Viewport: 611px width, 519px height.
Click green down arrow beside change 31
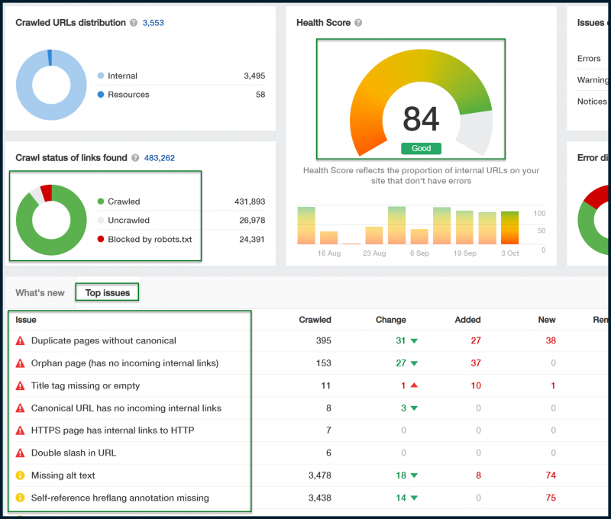coord(414,341)
